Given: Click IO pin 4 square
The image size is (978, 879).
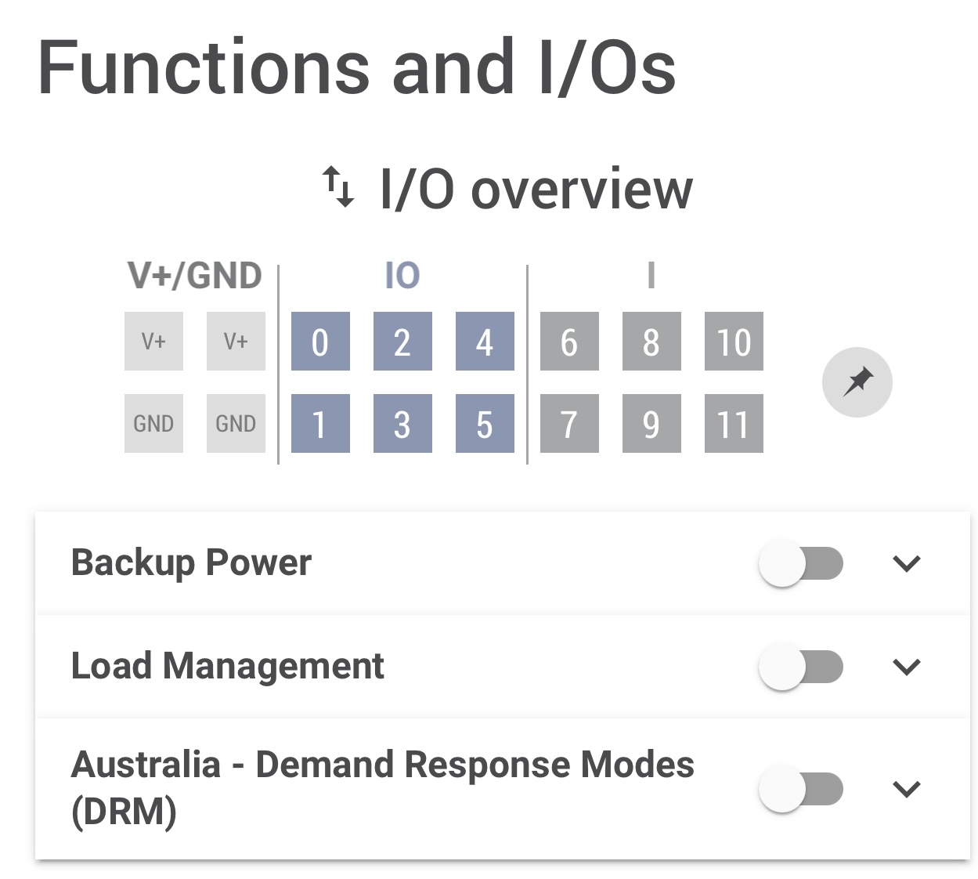Looking at the screenshot, I should pyautogui.click(x=485, y=342).
